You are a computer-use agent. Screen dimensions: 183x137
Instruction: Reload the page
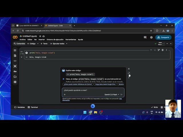click(18, 31)
